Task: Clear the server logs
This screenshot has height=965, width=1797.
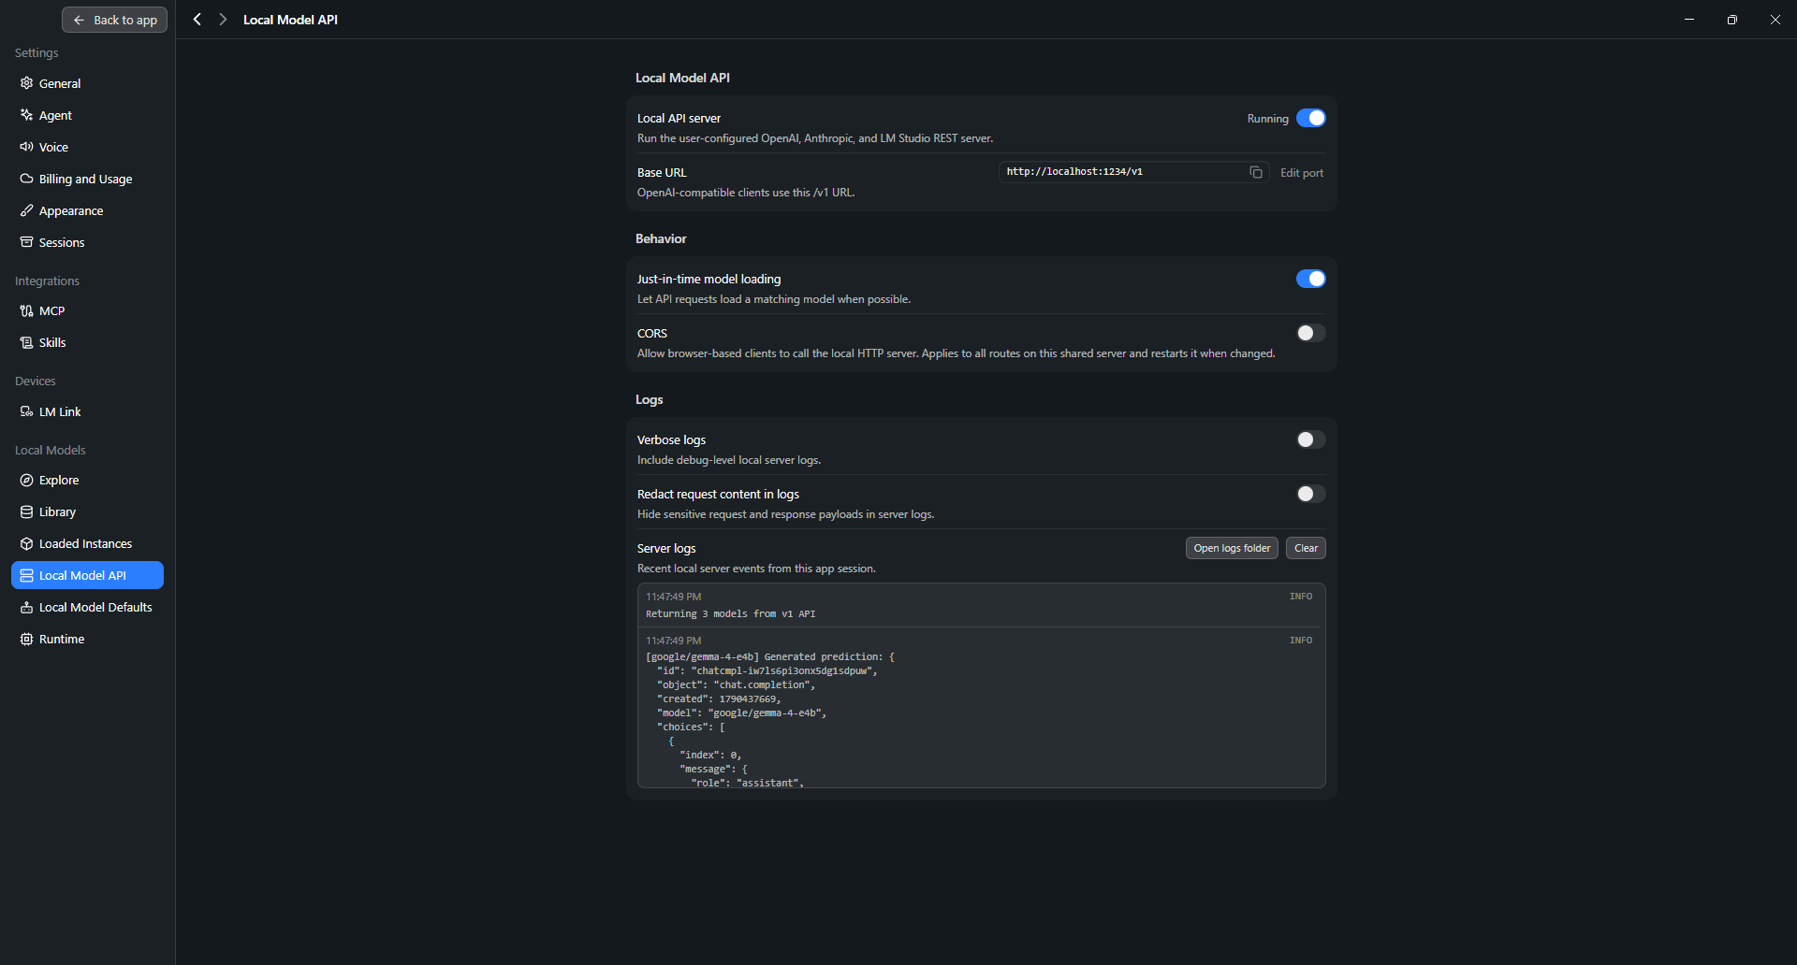Action: point(1306,548)
